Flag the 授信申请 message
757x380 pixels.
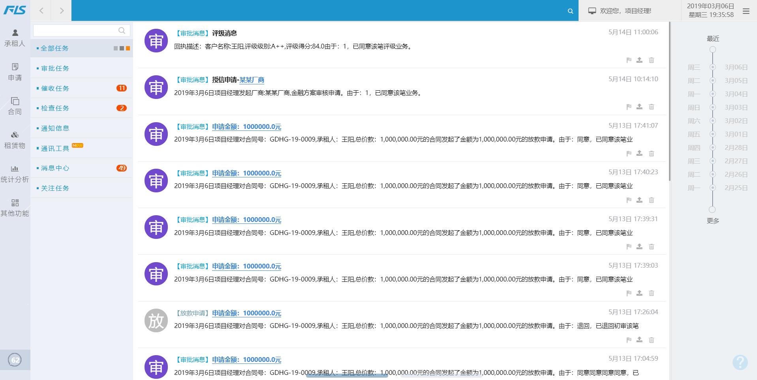[629, 107]
